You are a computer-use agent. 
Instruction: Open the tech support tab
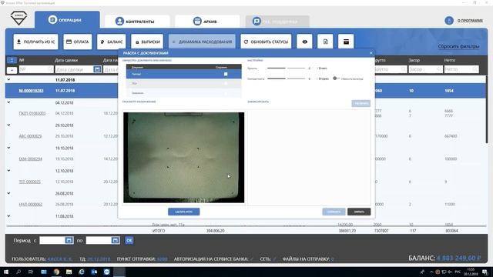277,22
